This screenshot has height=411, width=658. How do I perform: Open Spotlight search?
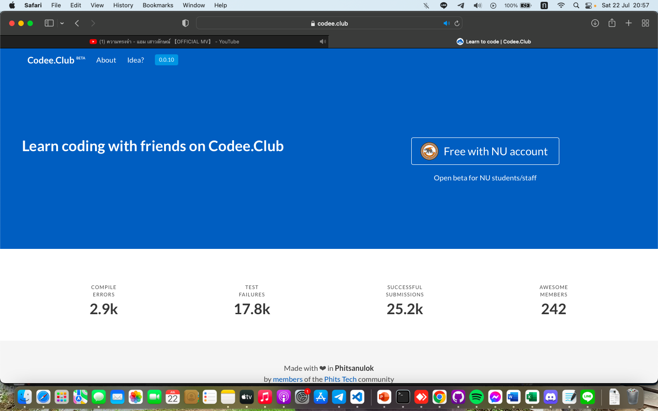tap(576, 5)
